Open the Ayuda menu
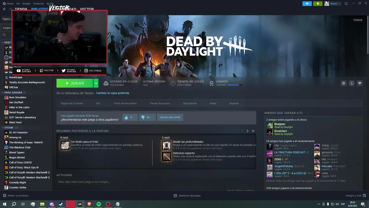This screenshot has height=208, width=369. (x=50, y=3)
